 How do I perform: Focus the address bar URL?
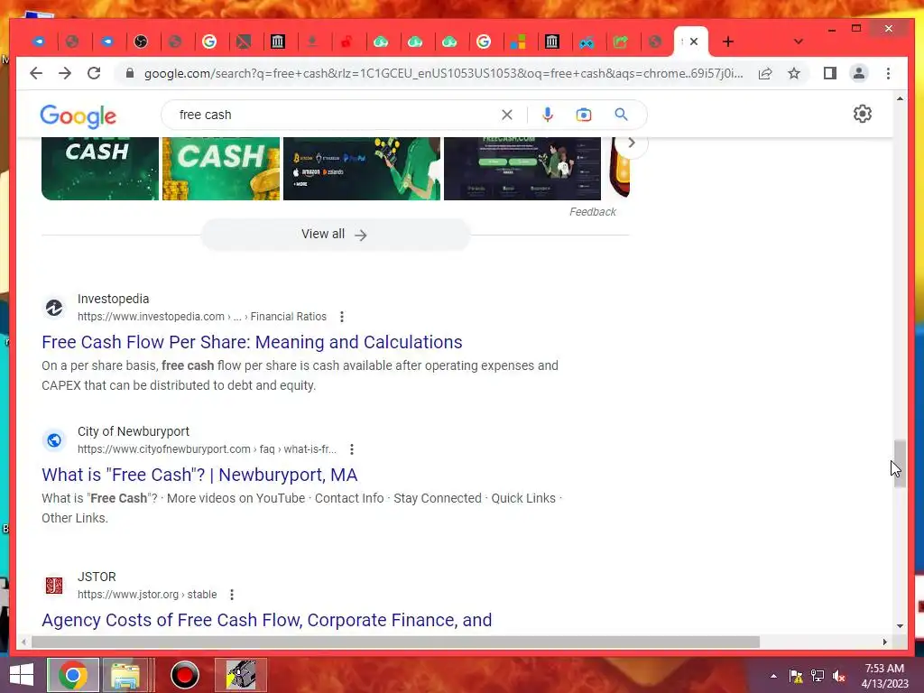(x=443, y=74)
